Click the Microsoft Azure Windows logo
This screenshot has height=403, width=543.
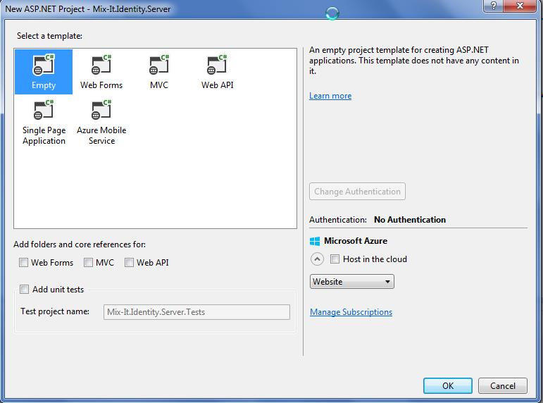(315, 241)
